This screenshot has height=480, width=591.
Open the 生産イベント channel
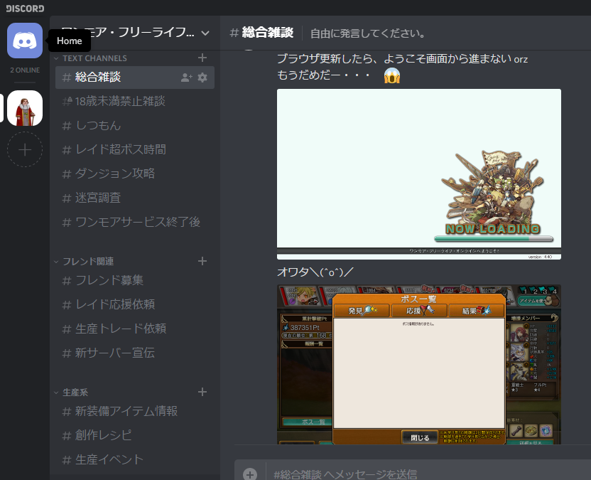pos(135,459)
